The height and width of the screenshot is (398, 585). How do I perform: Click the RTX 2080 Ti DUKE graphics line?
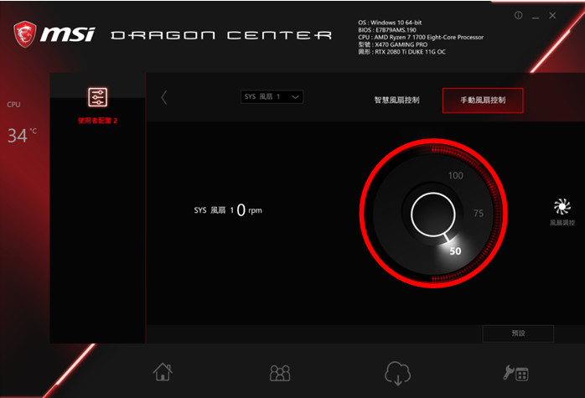[401, 52]
